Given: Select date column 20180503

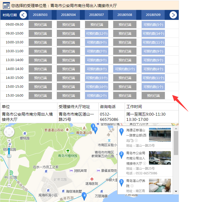Looking at the screenshot, I should tap(40, 15).
